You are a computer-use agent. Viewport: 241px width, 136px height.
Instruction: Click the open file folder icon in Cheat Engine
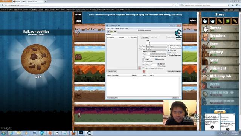[111, 31]
